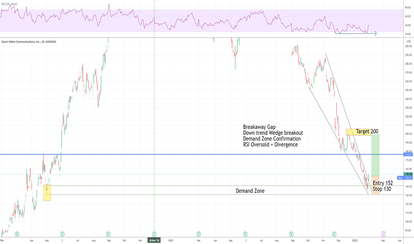
Task: Select the 'Target 200' text annotation
Action: [x=367, y=131]
